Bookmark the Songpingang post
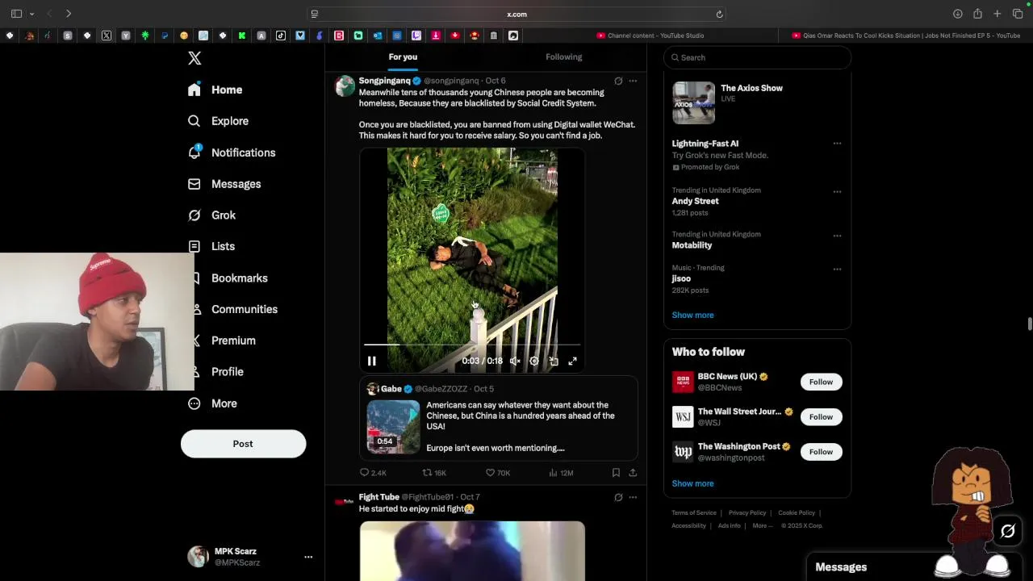This screenshot has width=1033, height=581. (616, 473)
